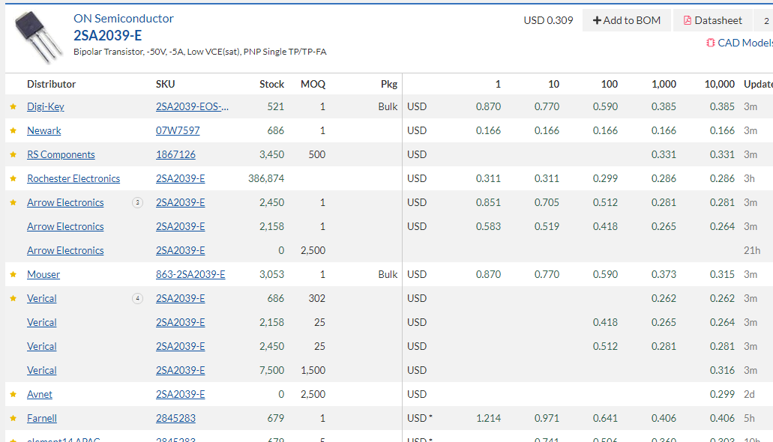773x442 pixels.
Task: Open the Datasheet PDF button
Action: pos(712,20)
